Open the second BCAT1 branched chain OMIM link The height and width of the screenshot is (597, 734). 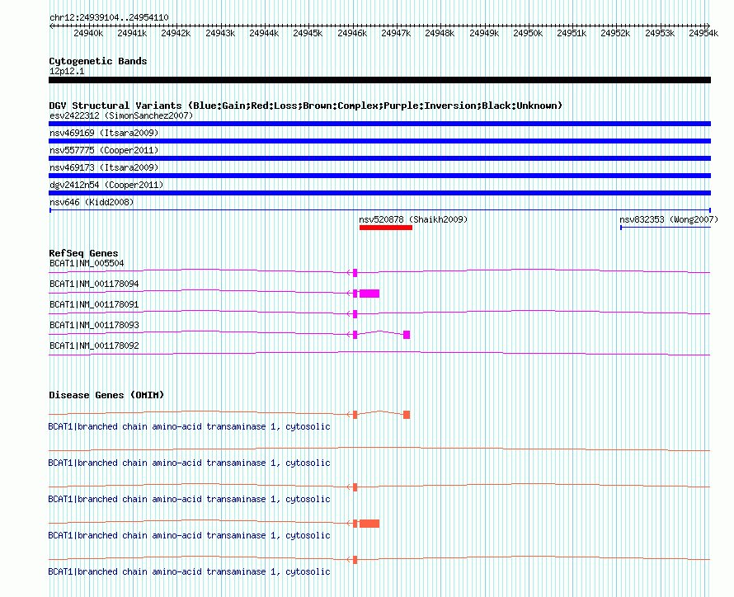189,463
